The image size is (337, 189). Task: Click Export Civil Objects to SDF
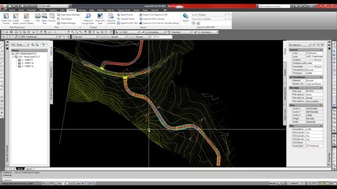tap(153, 15)
